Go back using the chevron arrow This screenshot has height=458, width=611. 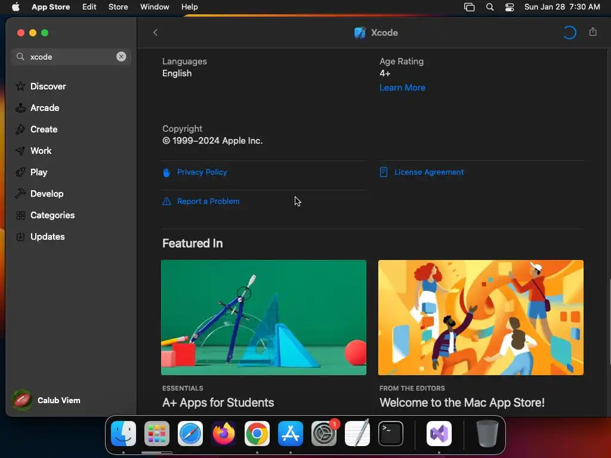pyautogui.click(x=155, y=32)
